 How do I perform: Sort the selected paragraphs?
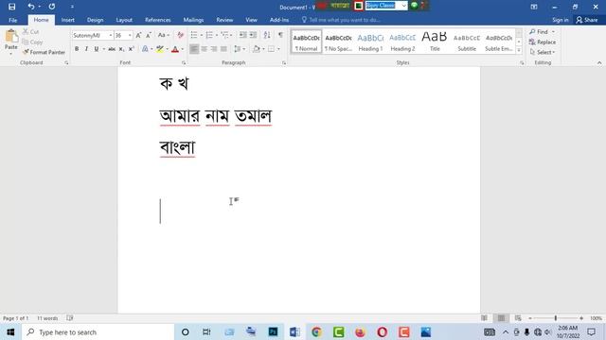click(x=267, y=35)
